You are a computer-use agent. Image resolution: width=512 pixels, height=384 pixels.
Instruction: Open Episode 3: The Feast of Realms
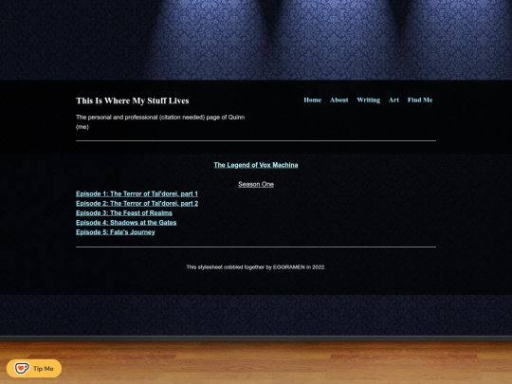point(124,213)
